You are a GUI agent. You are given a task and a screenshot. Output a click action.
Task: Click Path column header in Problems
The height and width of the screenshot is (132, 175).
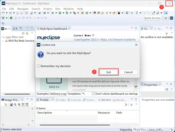(x=127, y=113)
